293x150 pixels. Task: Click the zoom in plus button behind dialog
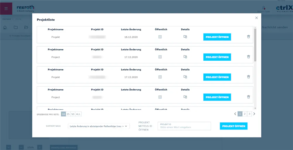40,147
